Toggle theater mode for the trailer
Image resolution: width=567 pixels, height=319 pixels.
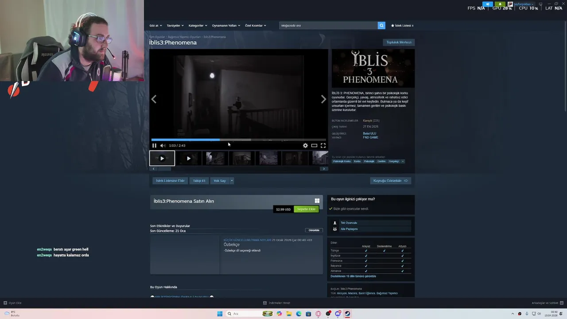tap(314, 145)
